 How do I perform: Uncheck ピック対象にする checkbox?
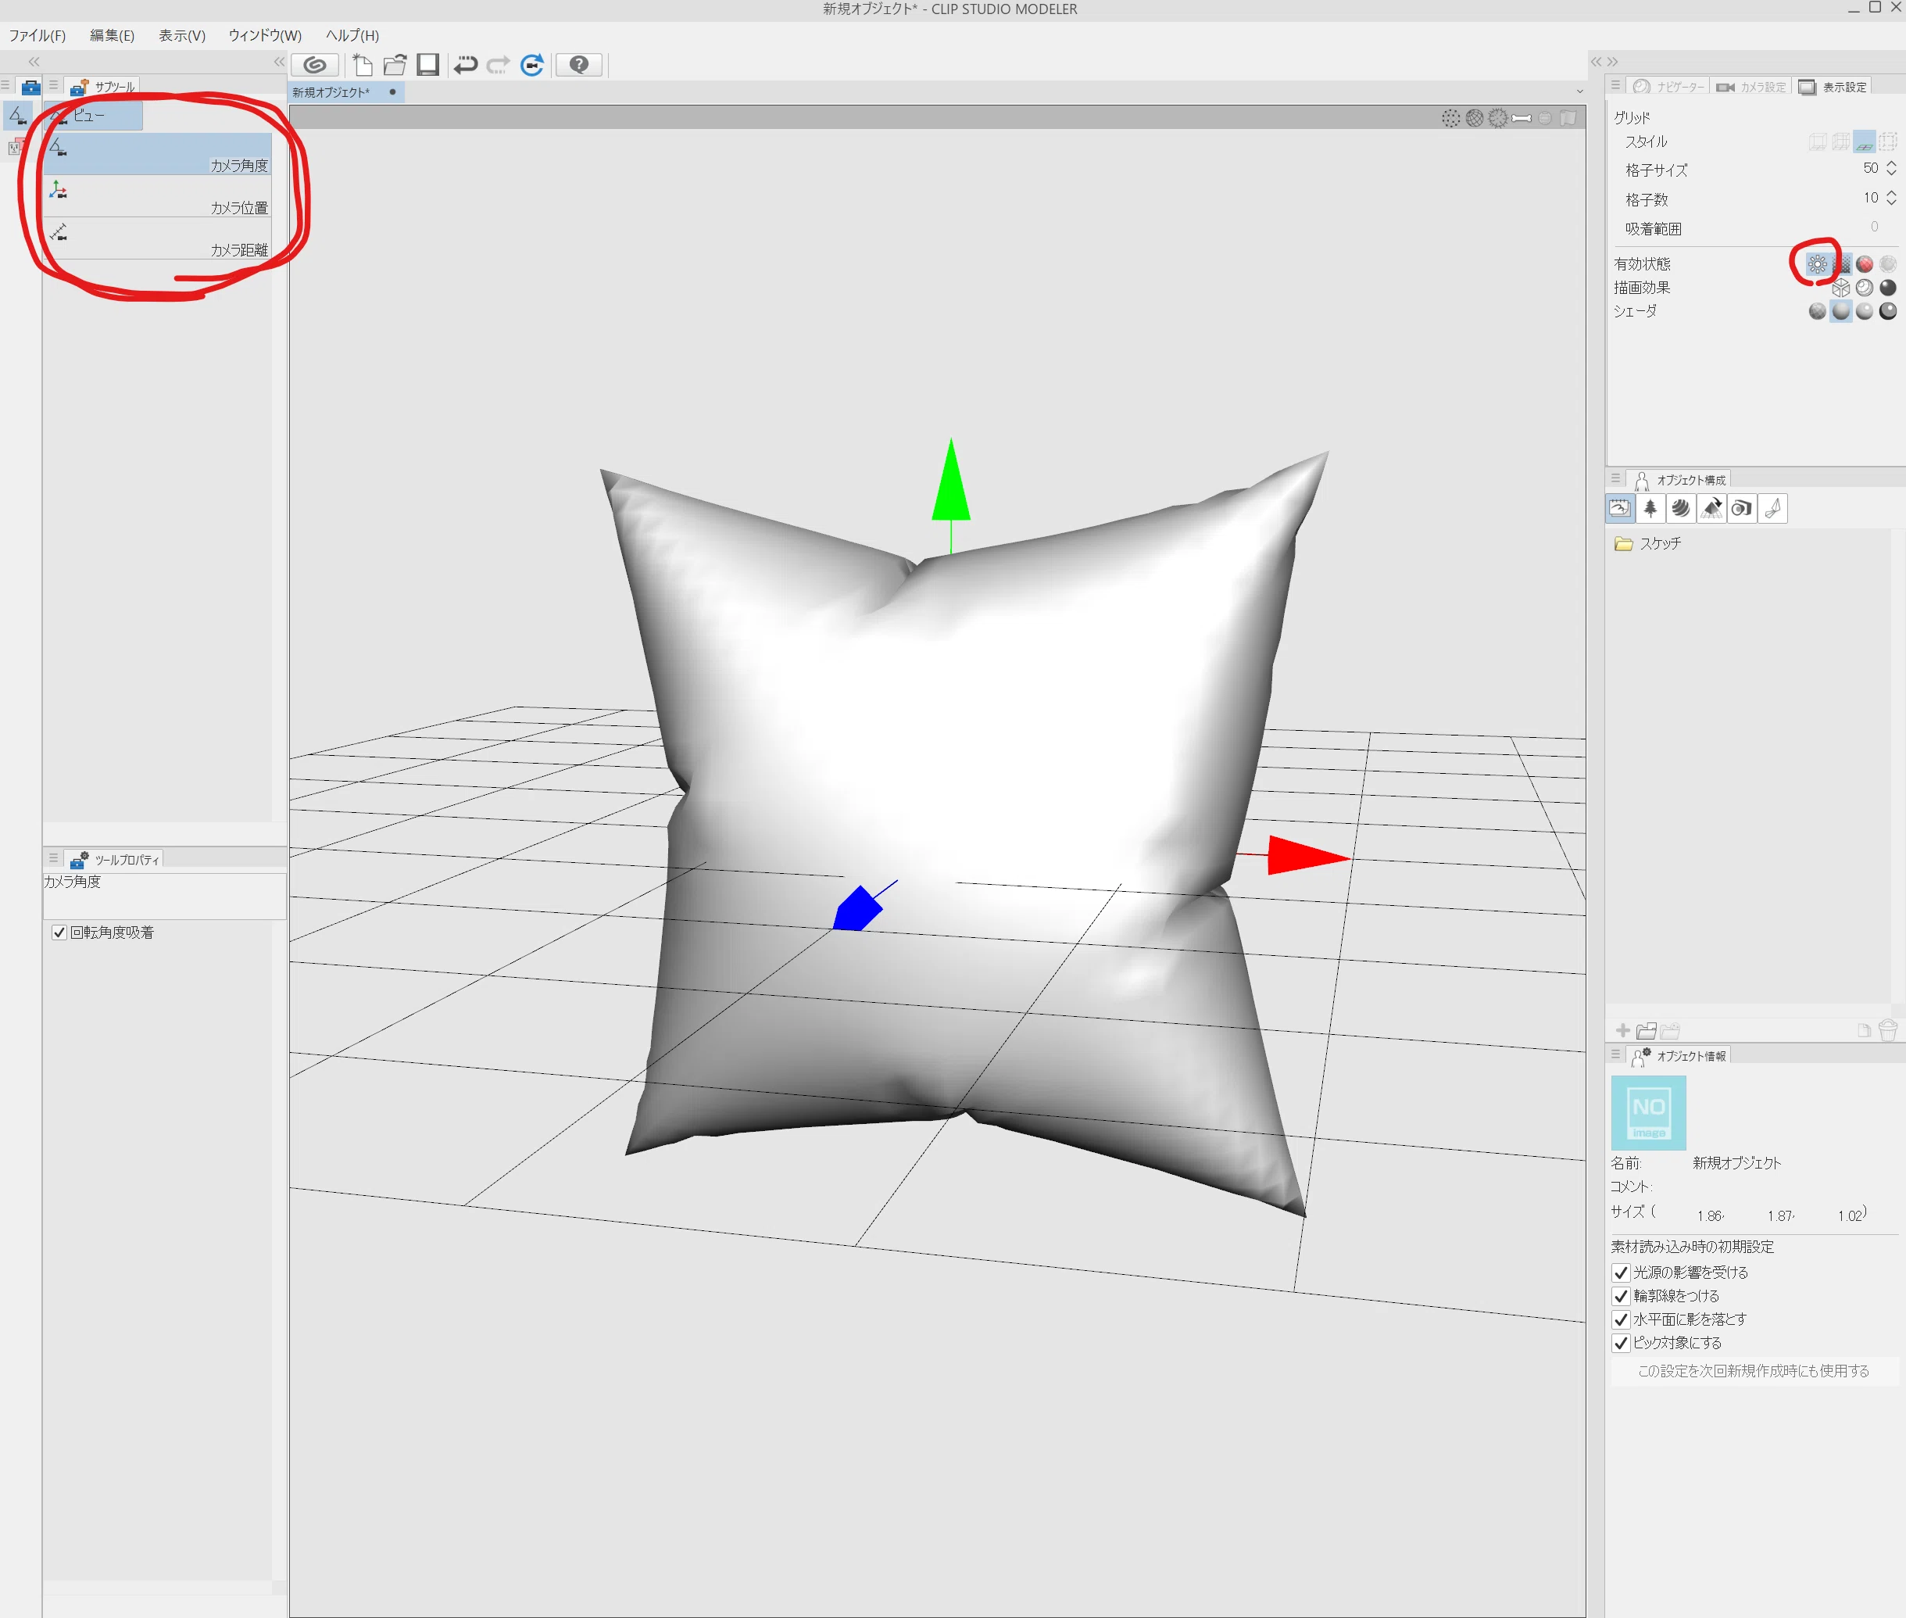point(1621,1344)
